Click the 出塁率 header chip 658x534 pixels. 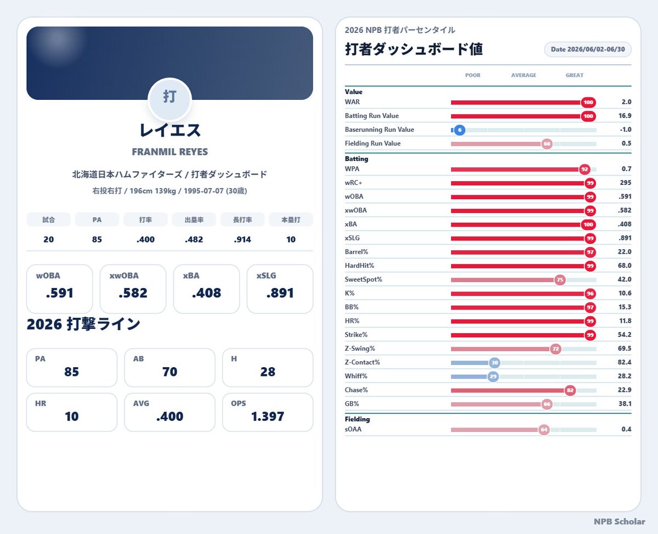(194, 220)
